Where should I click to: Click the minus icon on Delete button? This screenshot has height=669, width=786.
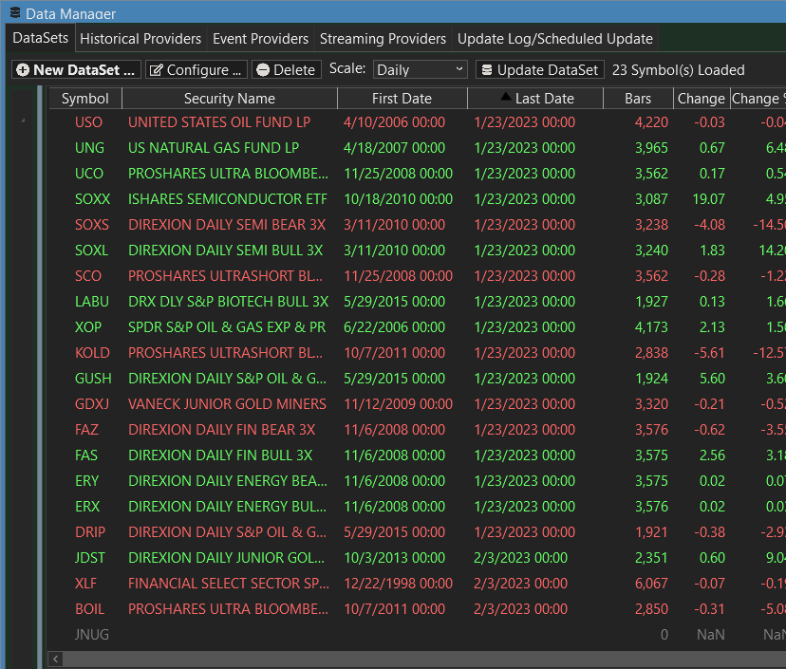coord(262,70)
